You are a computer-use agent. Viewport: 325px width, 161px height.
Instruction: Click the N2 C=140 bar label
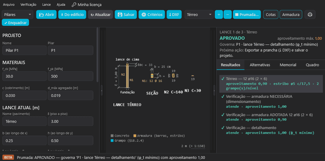(x=174, y=92)
